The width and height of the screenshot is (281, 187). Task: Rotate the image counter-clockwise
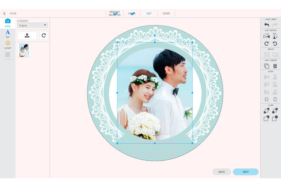(x=275, y=44)
